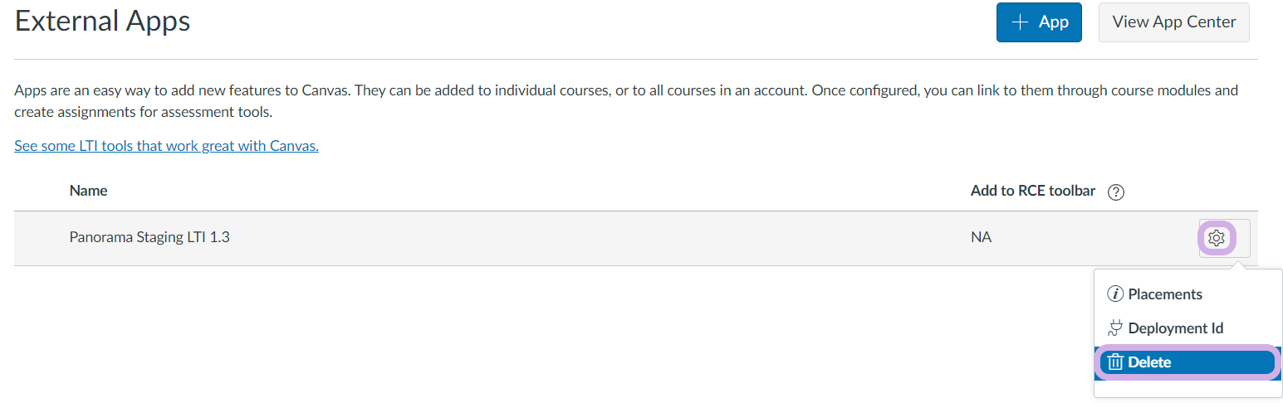Click the trash icon beside Delete
This screenshot has height=403, width=1283.
pyautogui.click(x=1115, y=362)
